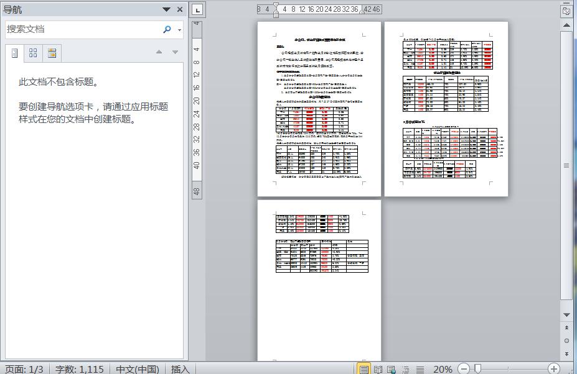577x374 pixels.
Task: Click the tab stop selector button
Action: pyautogui.click(x=197, y=9)
